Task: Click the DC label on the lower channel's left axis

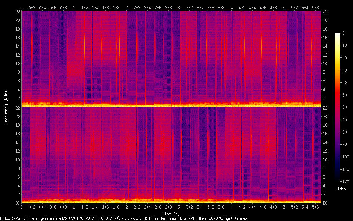Action: pyautogui.click(x=17, y=203)
